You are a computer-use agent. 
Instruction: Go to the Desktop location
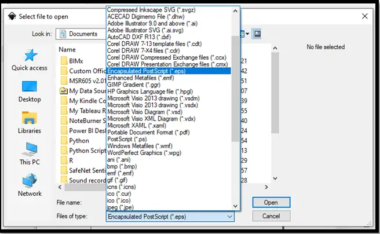pyautogui.click(x=30, y=92)
